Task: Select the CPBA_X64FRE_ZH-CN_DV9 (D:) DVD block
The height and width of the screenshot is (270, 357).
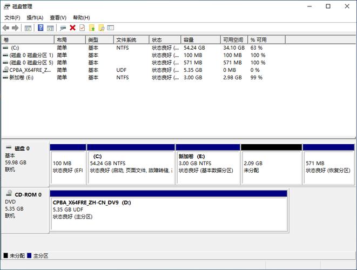Action: pos(169,211)
